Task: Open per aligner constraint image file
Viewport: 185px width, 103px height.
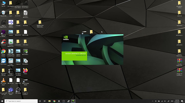Action: tap(18, 72)
